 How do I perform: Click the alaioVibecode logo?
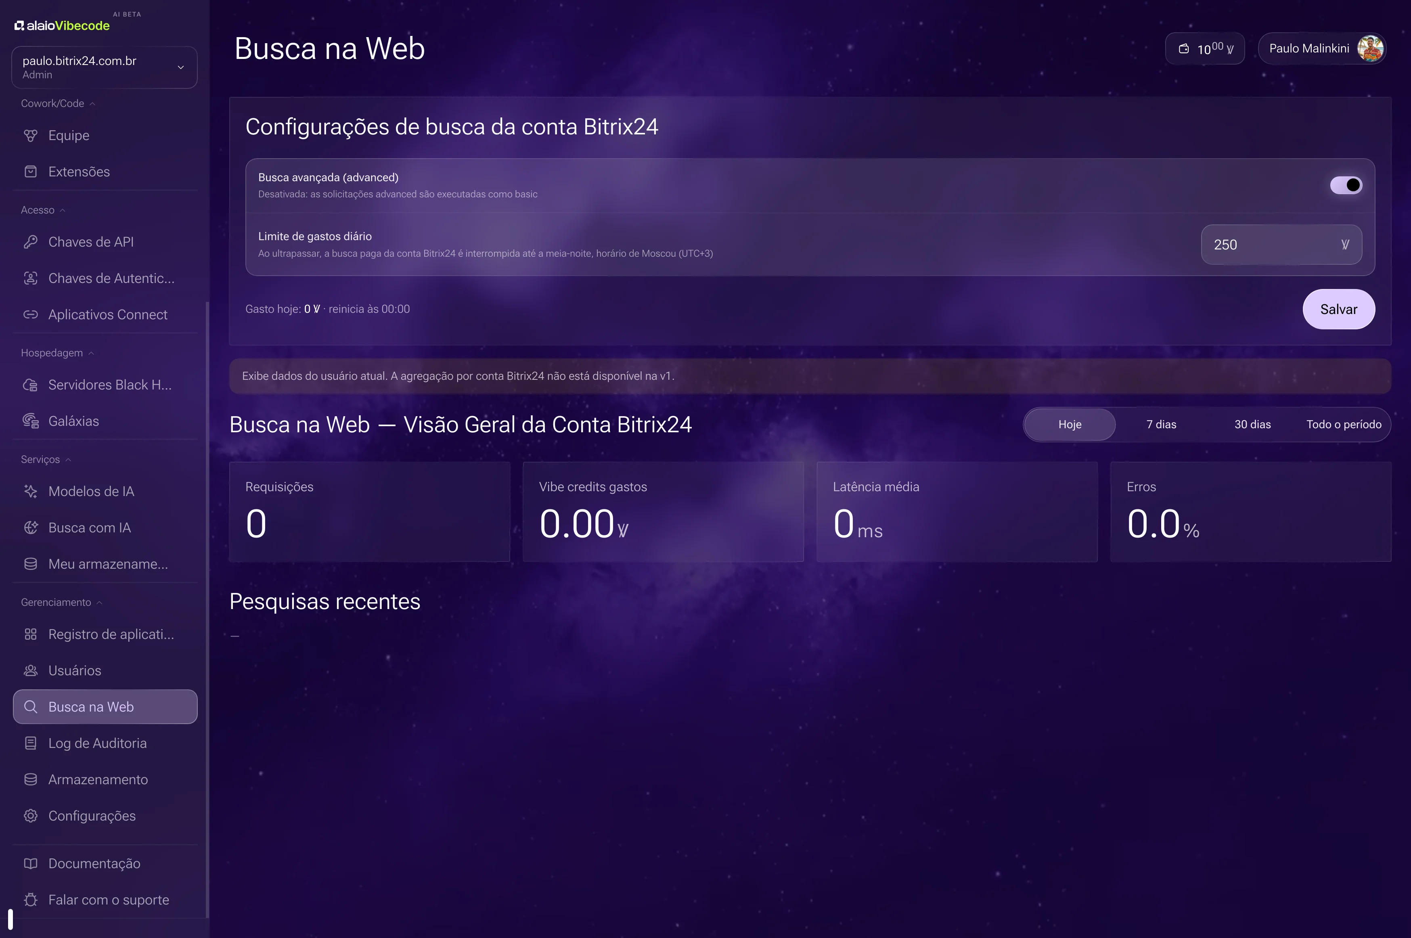pos(62,26)
